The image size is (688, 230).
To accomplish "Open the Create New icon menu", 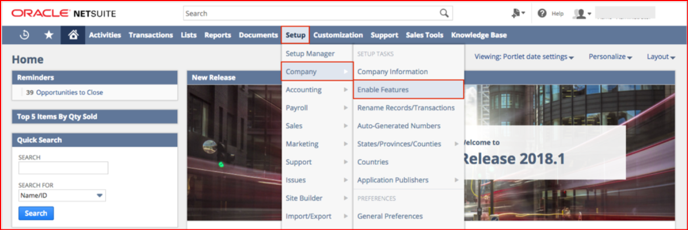I will pyautogui.click(x=519, y=13).
